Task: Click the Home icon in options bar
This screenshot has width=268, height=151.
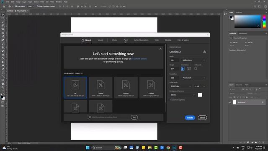Action: click(x=4, y=6)
